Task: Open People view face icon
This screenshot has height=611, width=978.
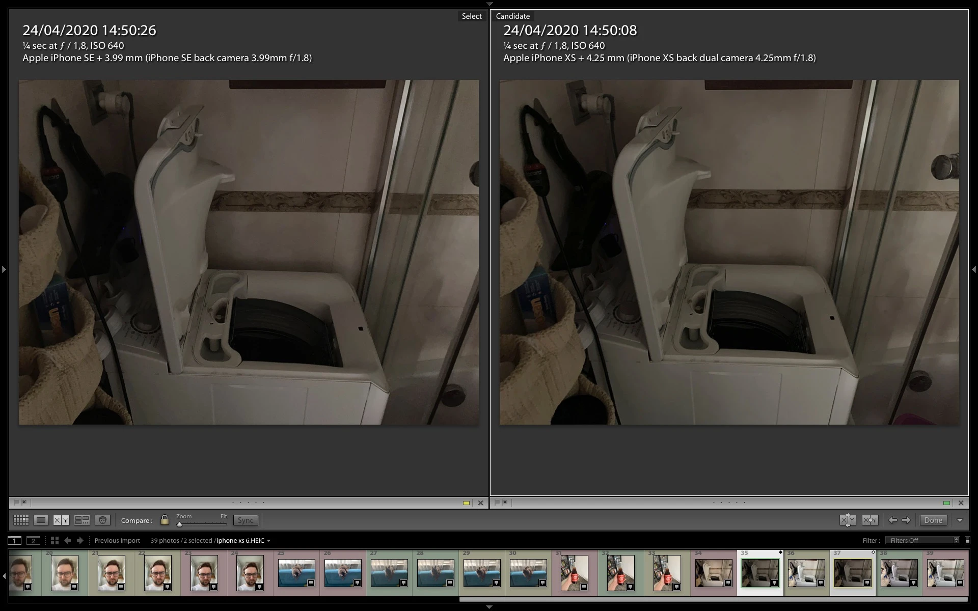Action: tap(103, 520)
